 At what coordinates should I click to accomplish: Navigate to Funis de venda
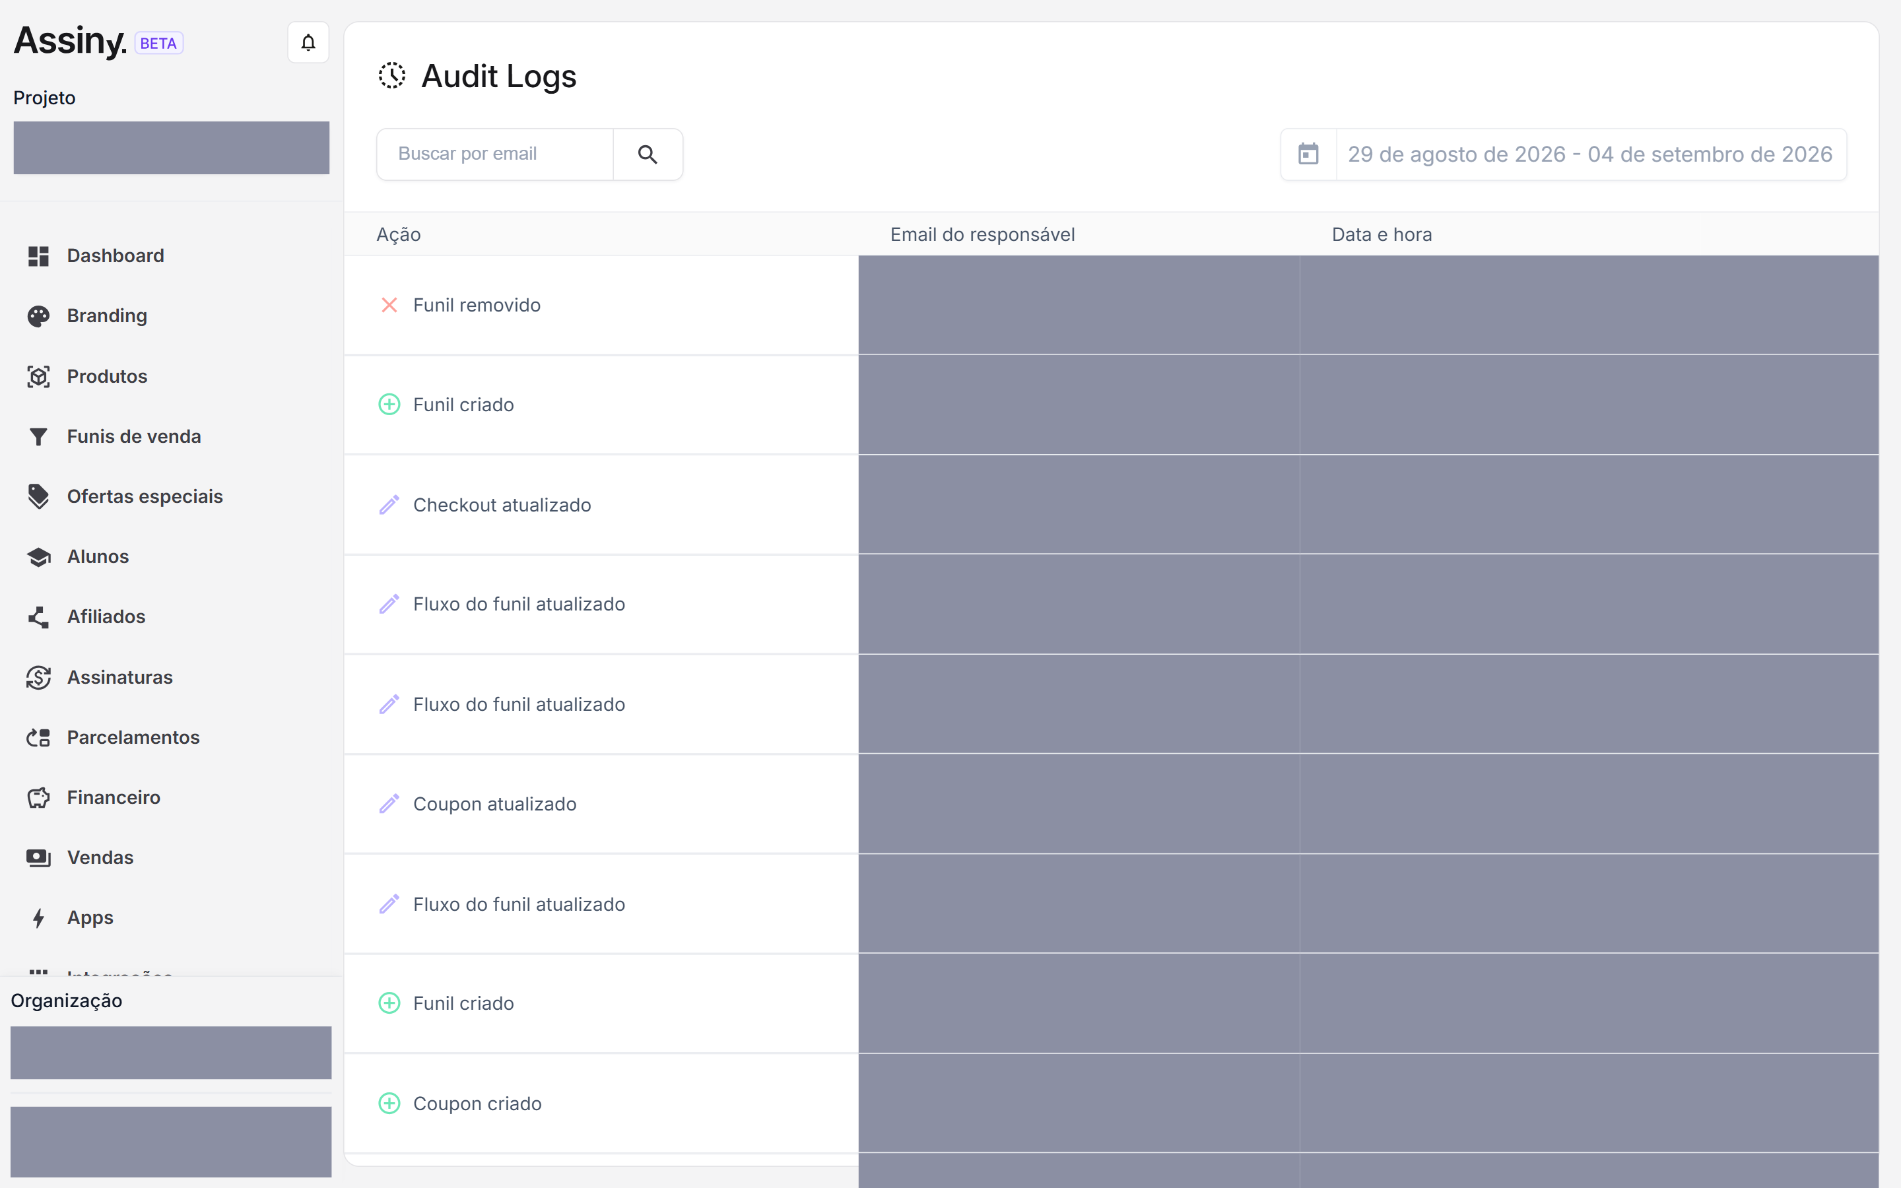135,437
